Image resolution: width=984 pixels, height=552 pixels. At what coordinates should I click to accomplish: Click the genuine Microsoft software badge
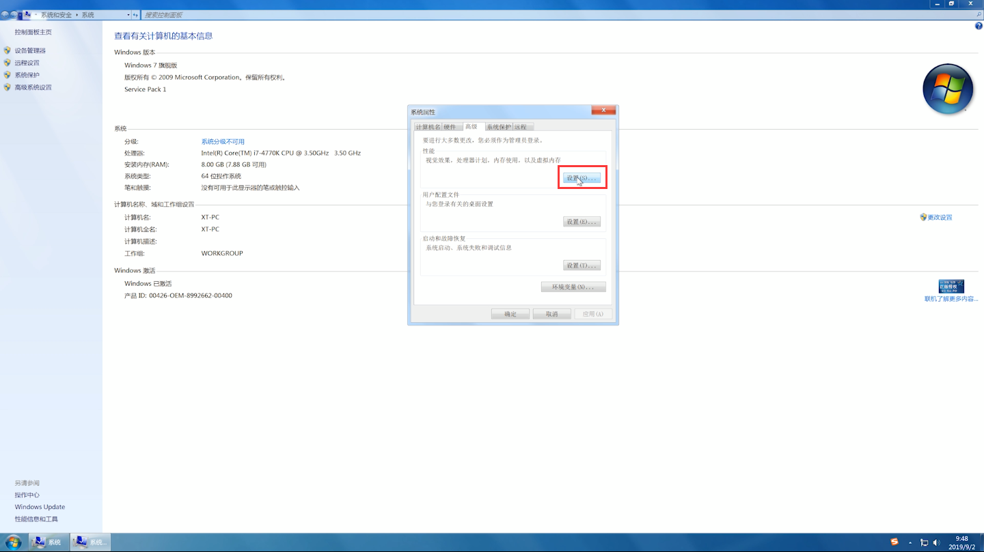(951, 286)
